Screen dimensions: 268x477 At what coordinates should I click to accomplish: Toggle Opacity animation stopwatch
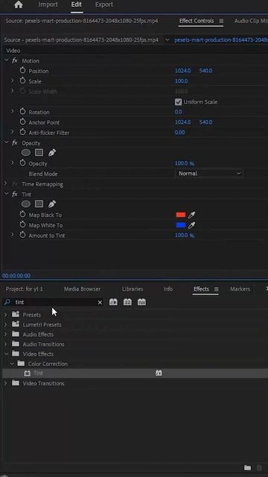(22, 163)
